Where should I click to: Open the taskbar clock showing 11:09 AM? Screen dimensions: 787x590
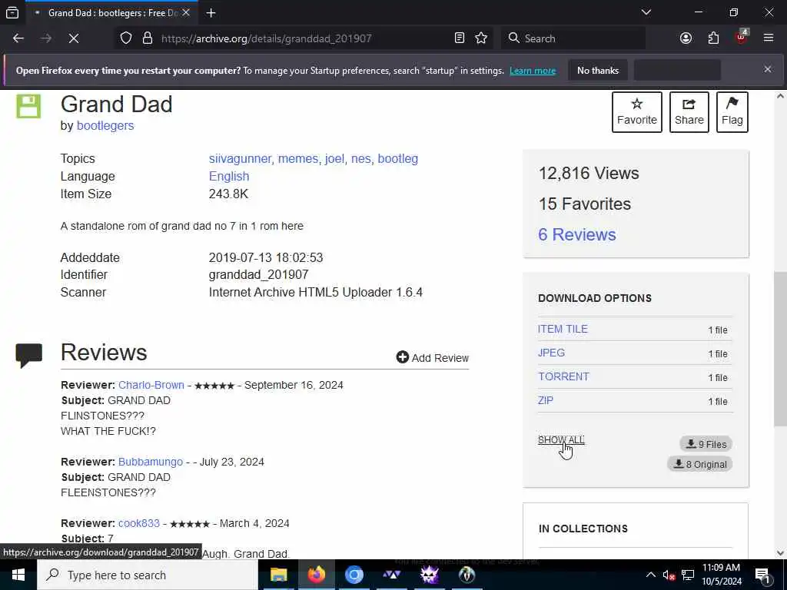pos(721,575)
